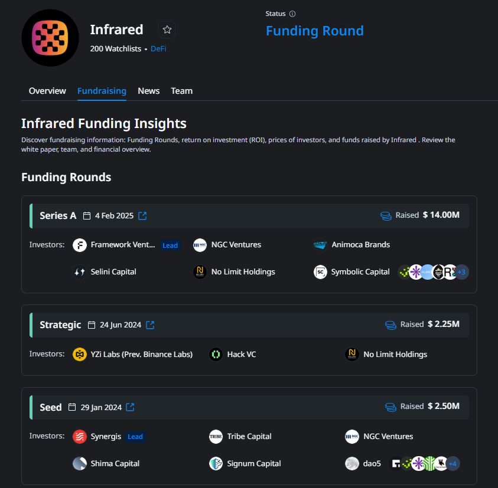Click the raised funds coin icon for Seed

(390, 407)
